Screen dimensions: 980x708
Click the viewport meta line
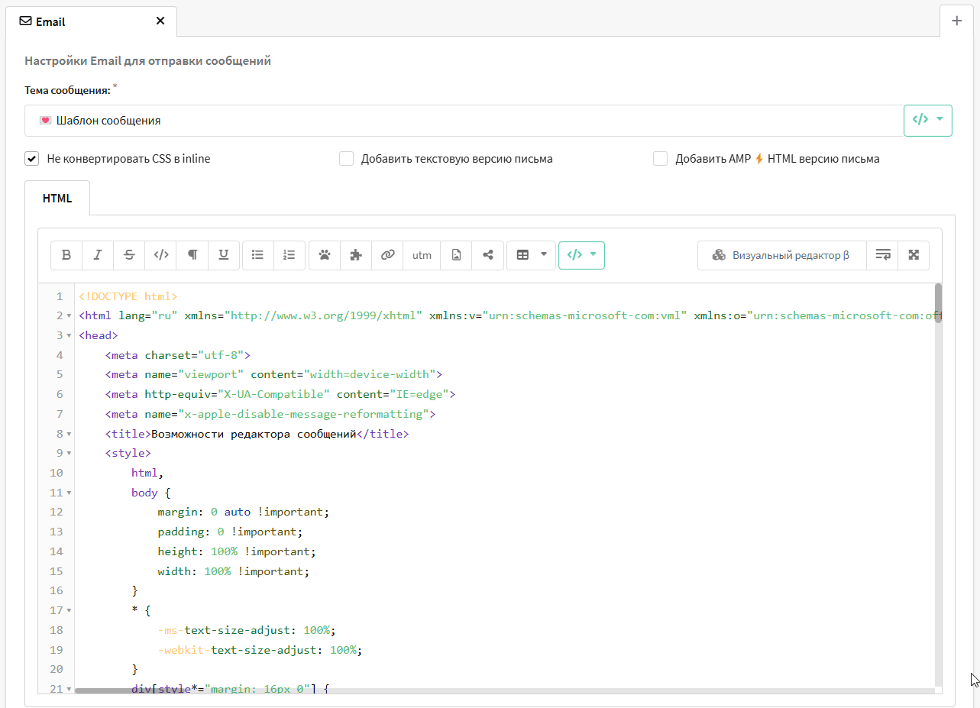(273, 375)
